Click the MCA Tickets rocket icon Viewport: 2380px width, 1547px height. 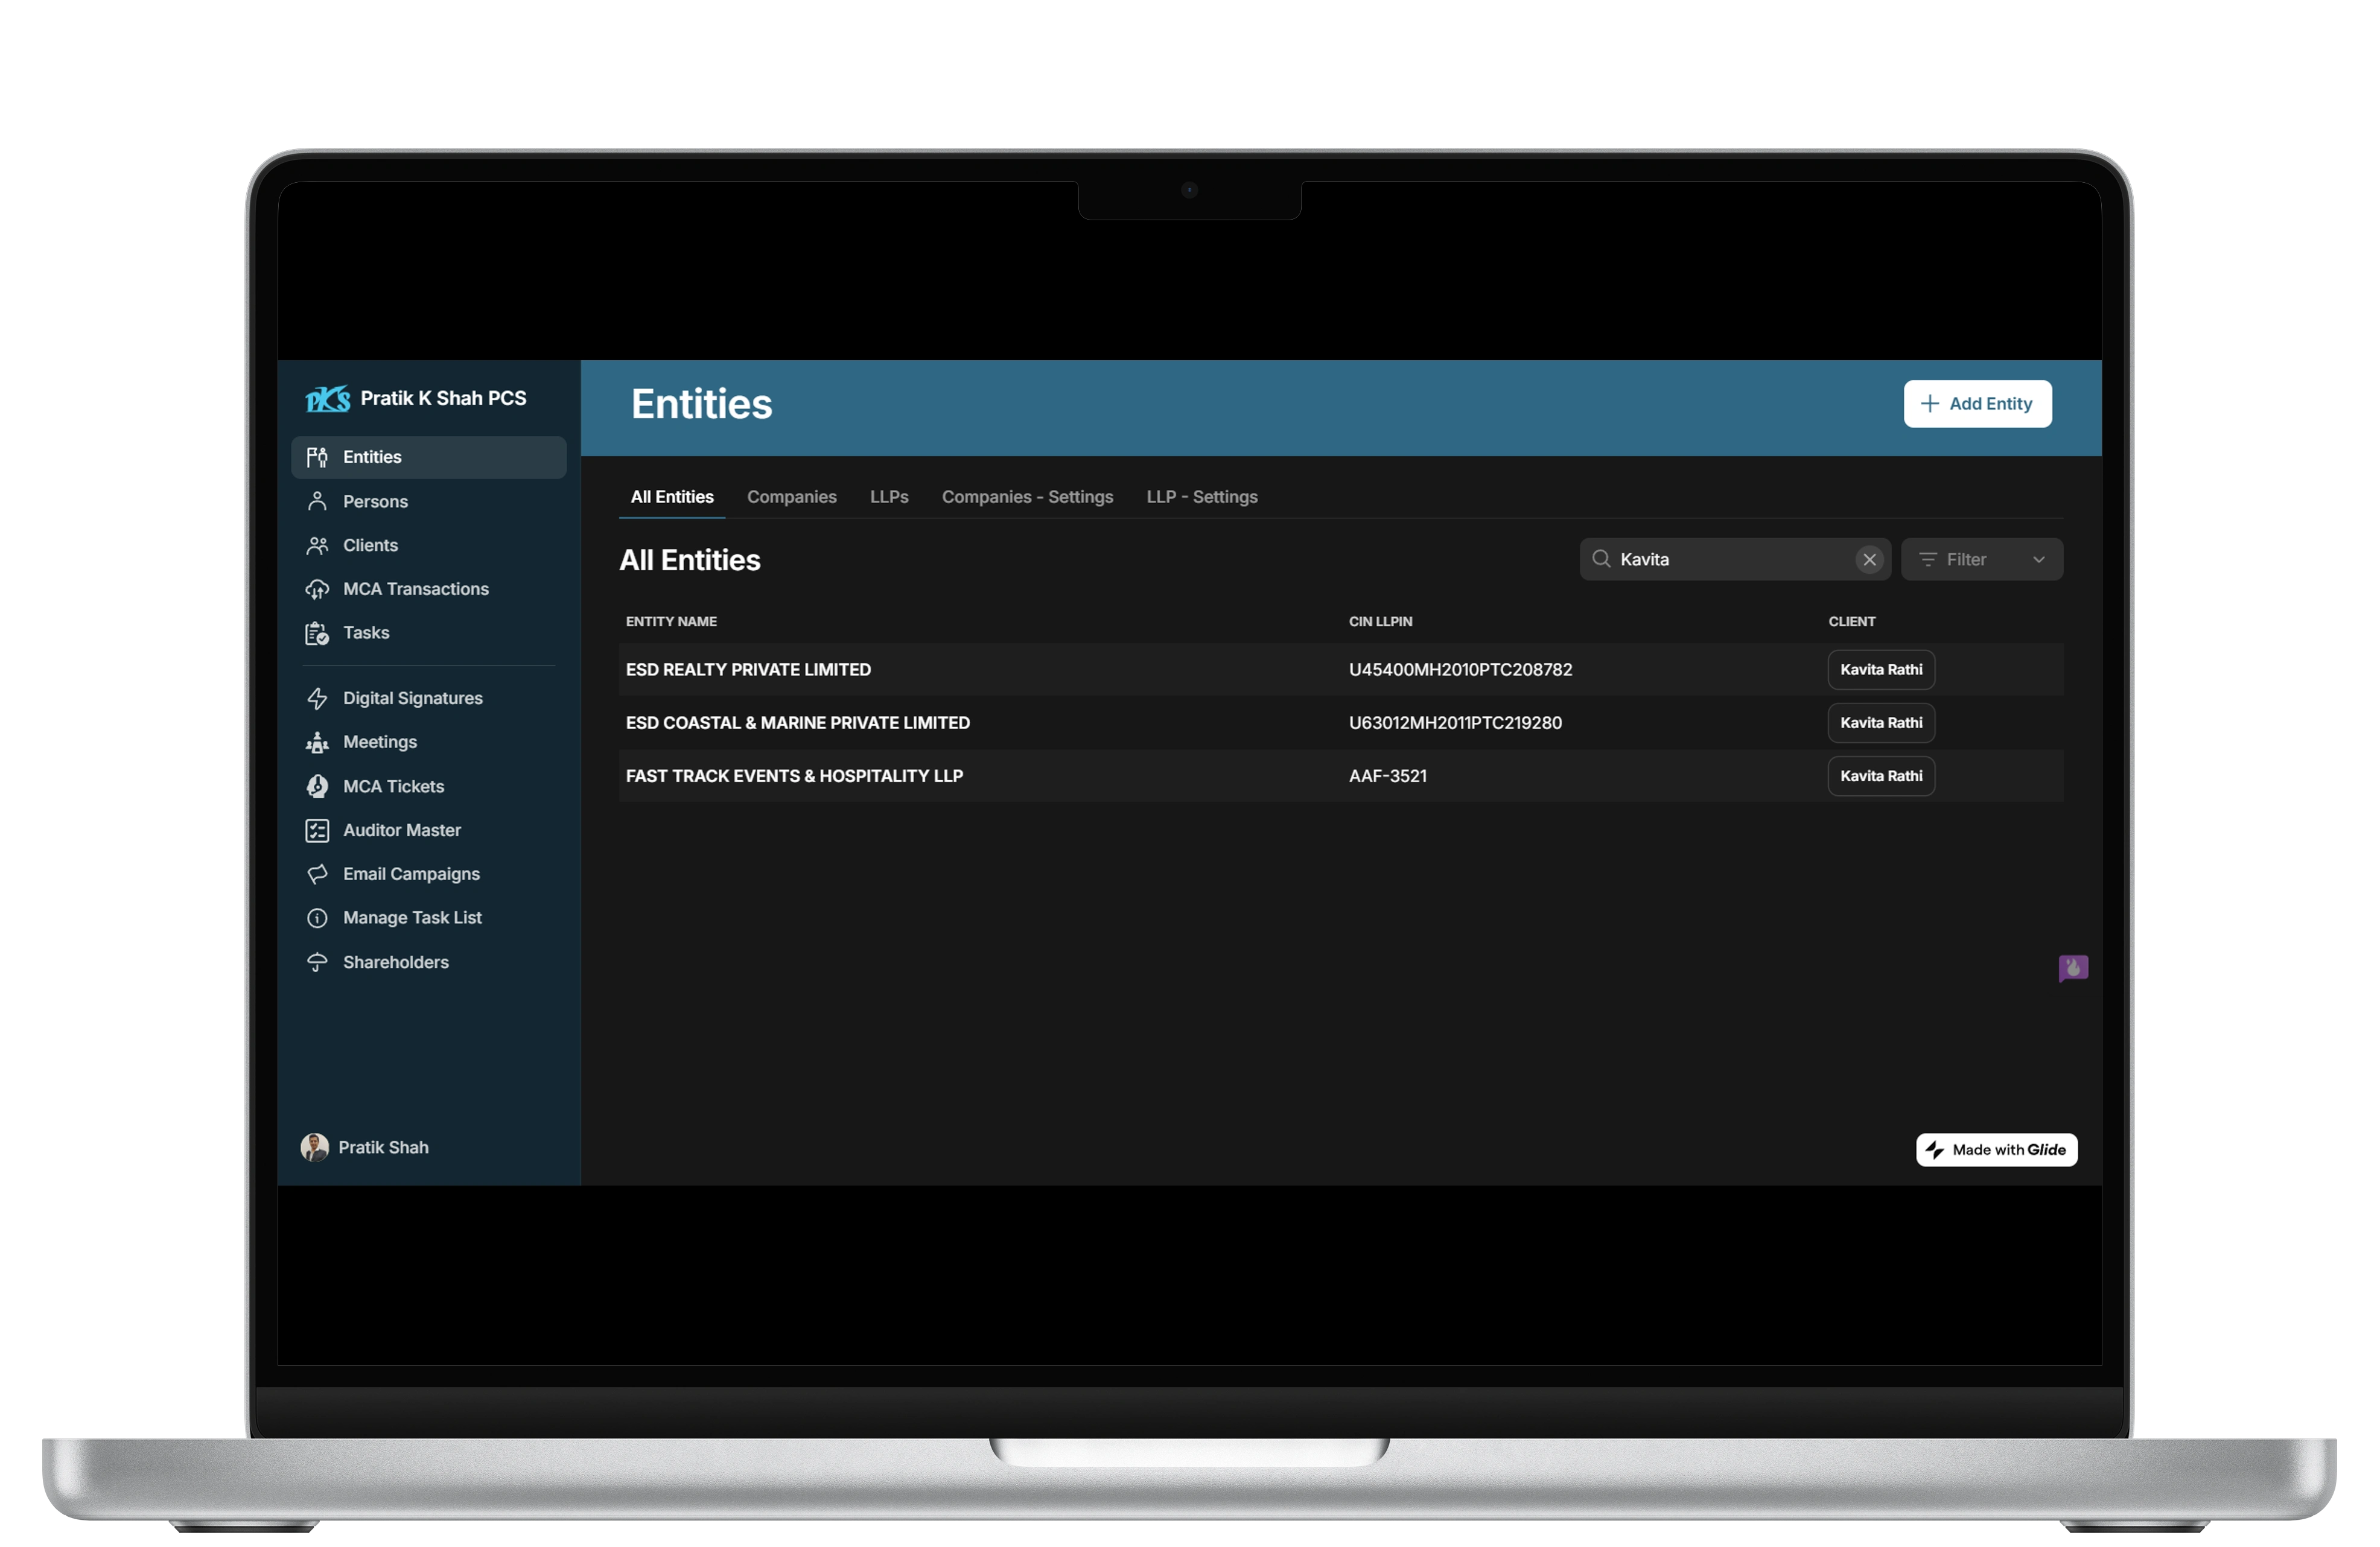(317, 786)
